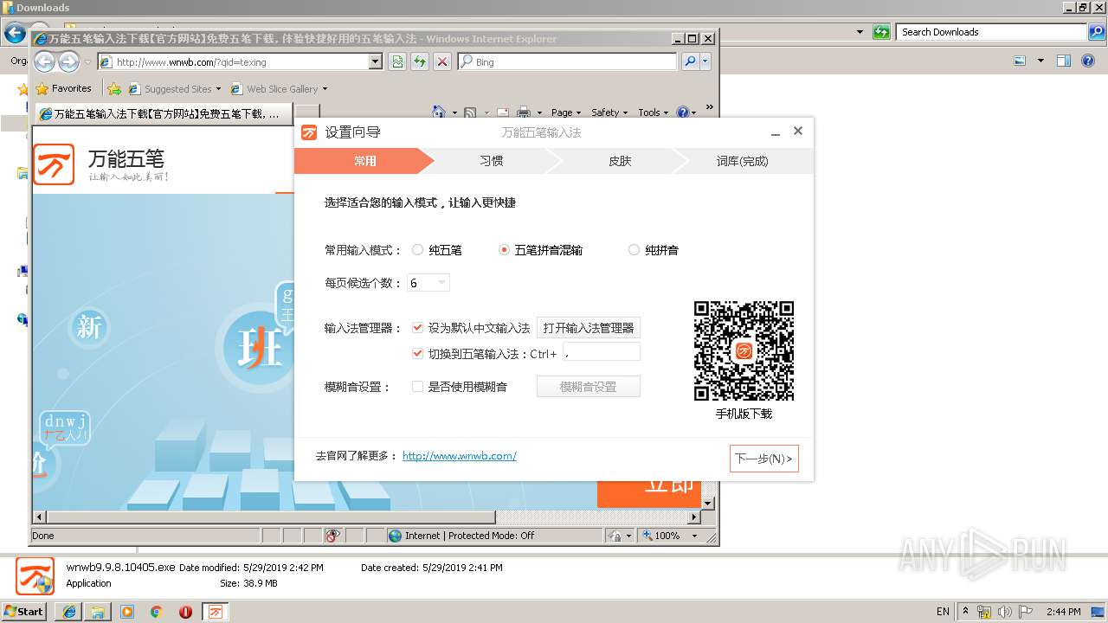Viewport: 1108px width, 623px height.
Task: Click the IE address bar URL field
Action: pos(234,61)
